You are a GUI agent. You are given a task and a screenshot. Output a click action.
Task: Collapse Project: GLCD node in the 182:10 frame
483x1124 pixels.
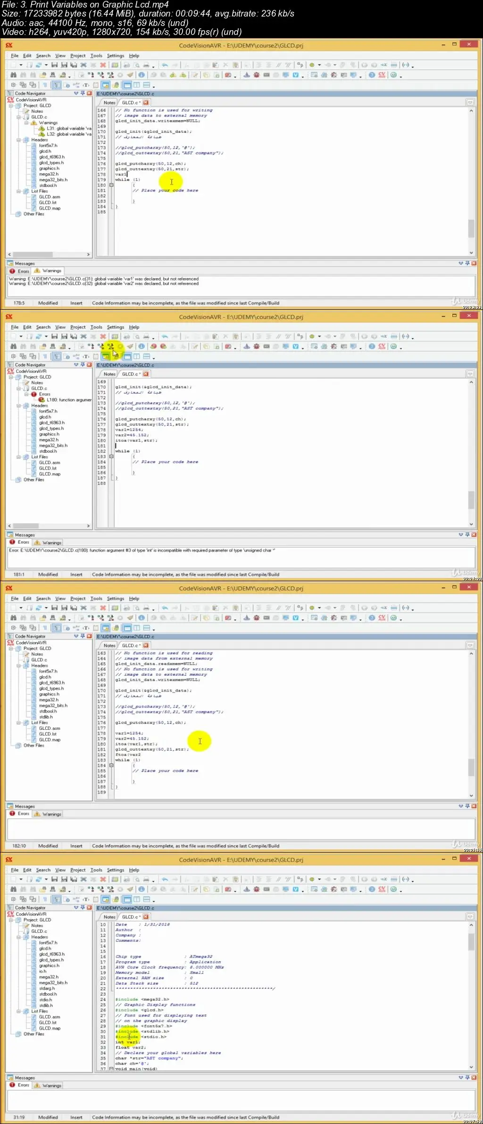point(11,649)
